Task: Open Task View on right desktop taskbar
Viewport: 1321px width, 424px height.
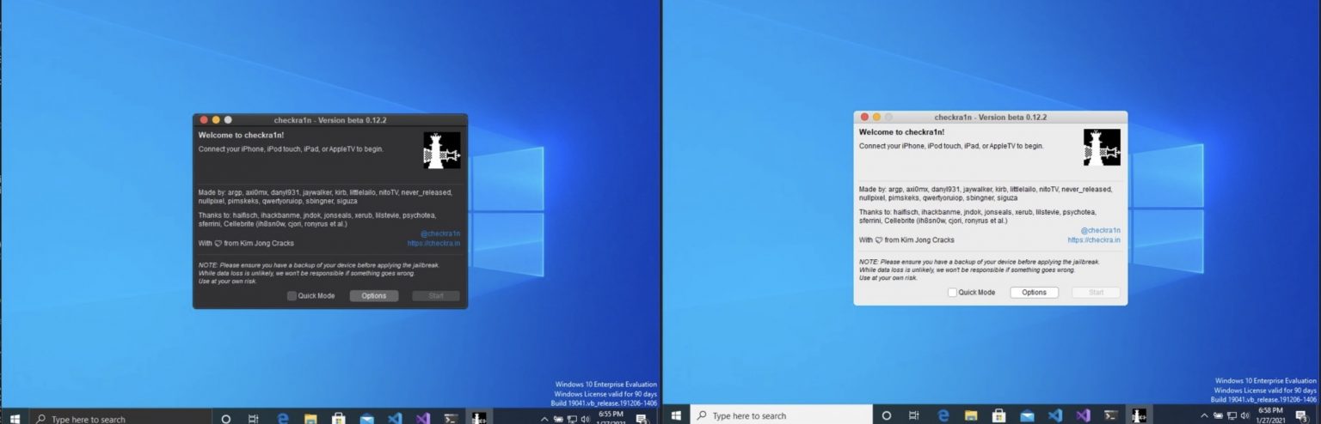Action: pyautogui.click(x=913, y=415)
